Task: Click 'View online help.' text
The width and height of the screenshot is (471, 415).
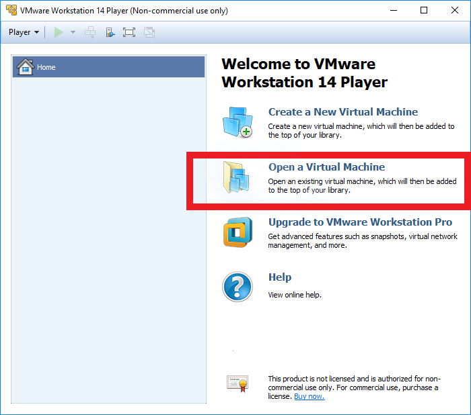Action: pyautogui.click(x=295, y=295)
